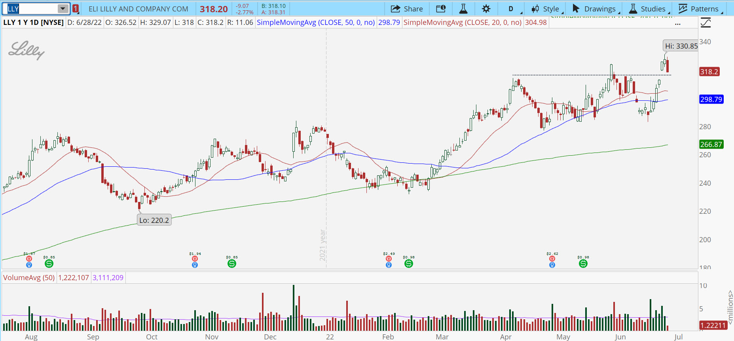This screenshot has height=341, width=734.
Task: Open the Patterns menu
Action: click(700, 9)
